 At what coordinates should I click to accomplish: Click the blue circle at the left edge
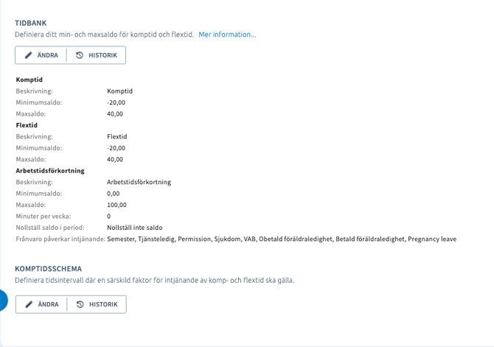(x=2, y=301)
